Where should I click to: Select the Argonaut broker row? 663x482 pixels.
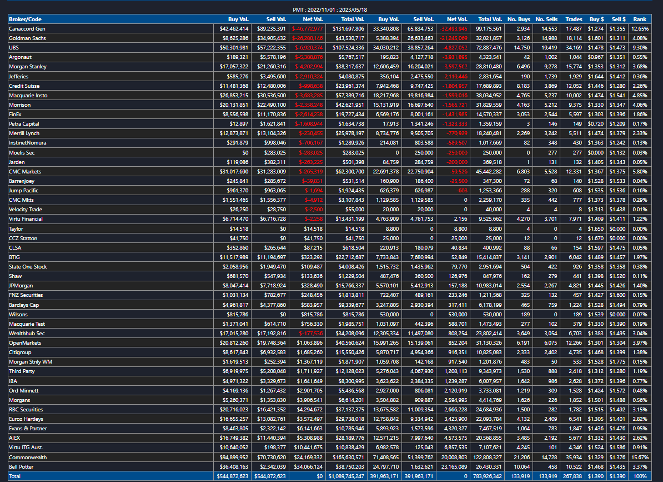pyautogui.click(x=330, y=57)
